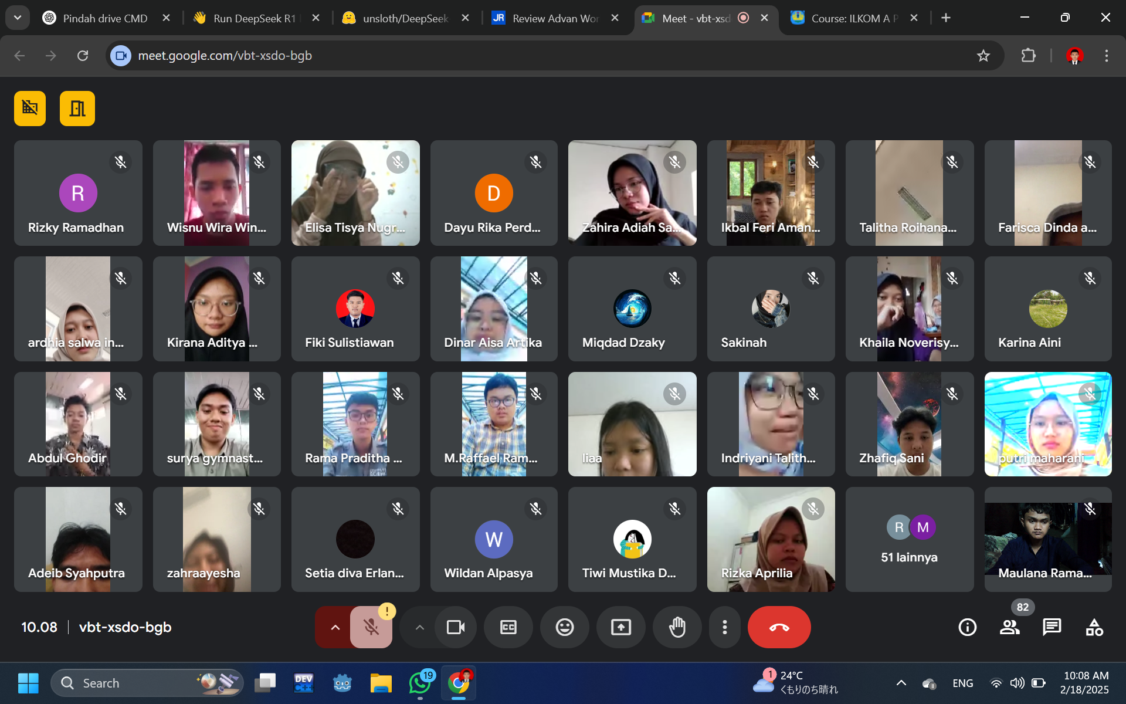Viewport: 1126px width, 704px height.
Task: Open the emoji reactions button
Action: [x=564, y=627]
